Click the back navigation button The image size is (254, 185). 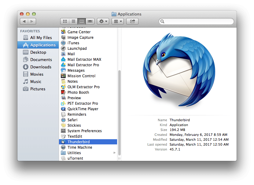tap(24, 21)
